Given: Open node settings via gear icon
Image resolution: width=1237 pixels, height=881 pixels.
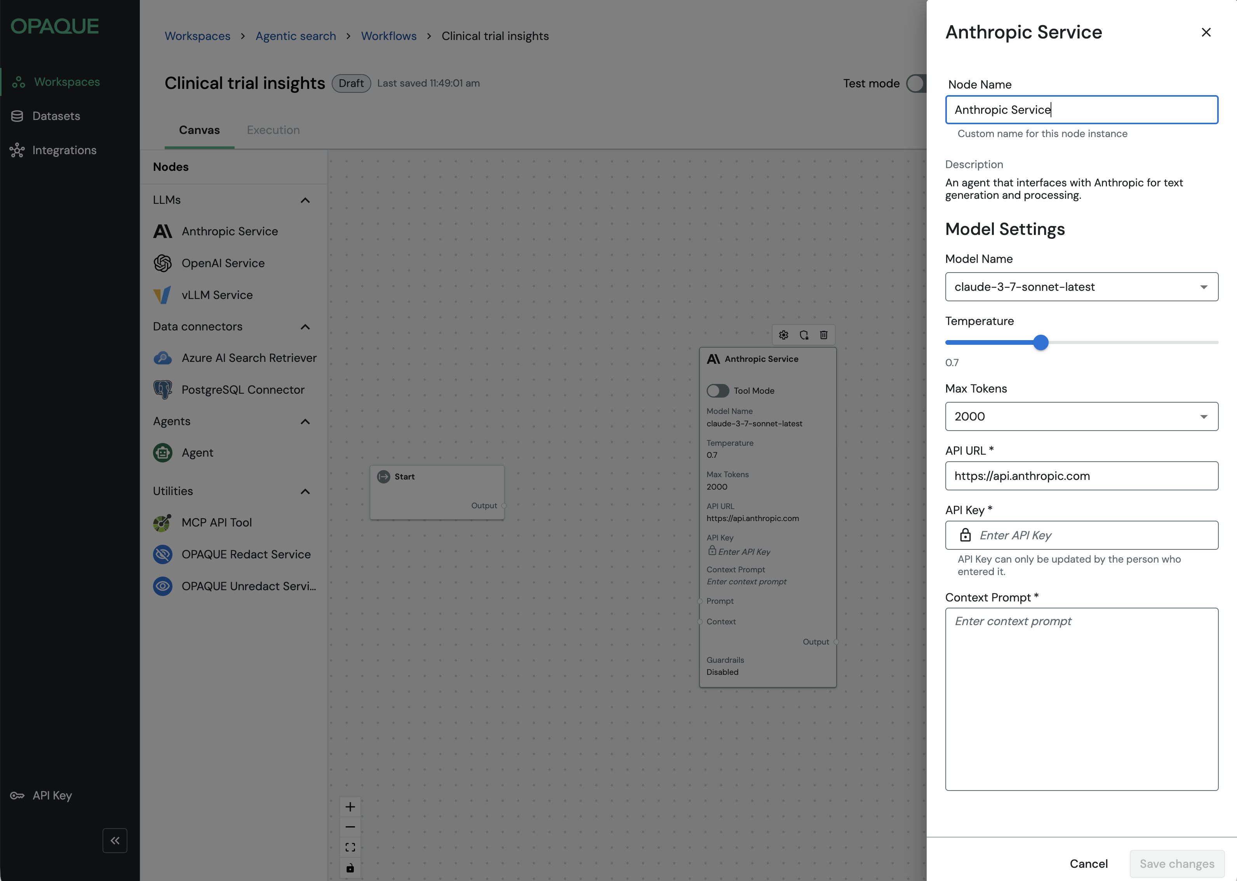Looking at the screenshot, I should [783, 335].
